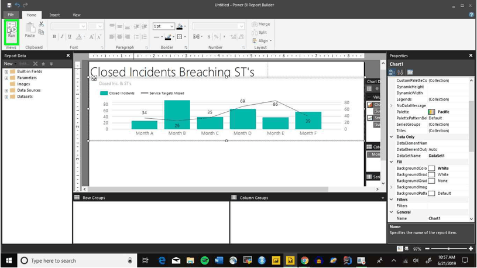Click the bulleted list icon
This screenshot has height=268, width=477.
136,37
